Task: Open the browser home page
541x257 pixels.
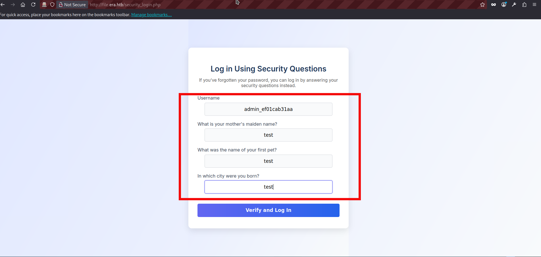Action: (23, 5)
